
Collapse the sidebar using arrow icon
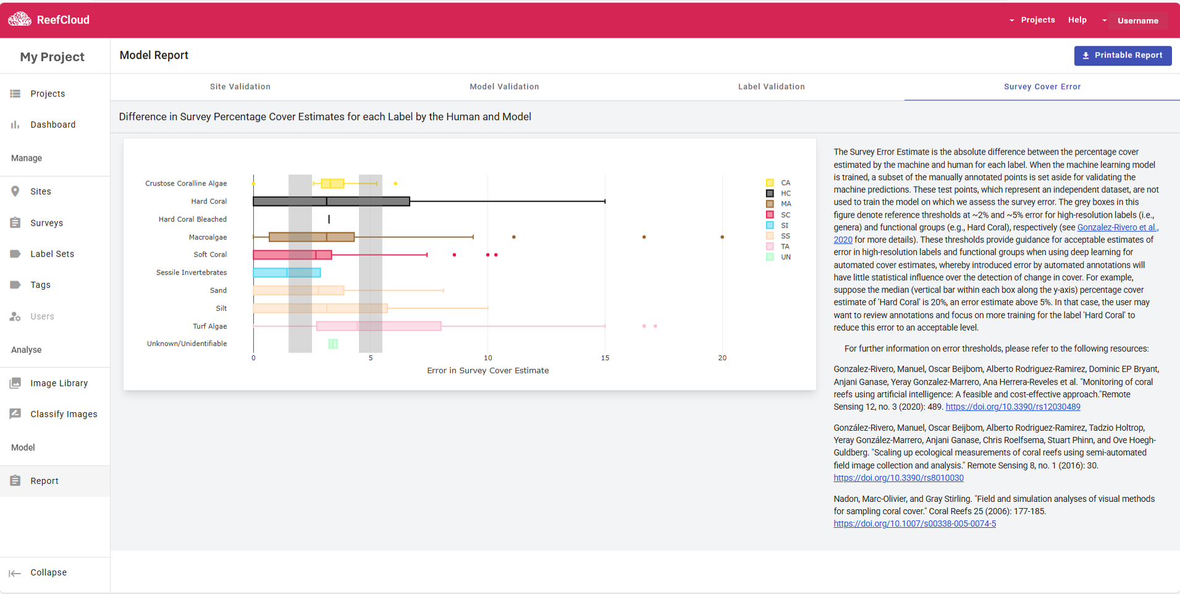click(15, 573)
